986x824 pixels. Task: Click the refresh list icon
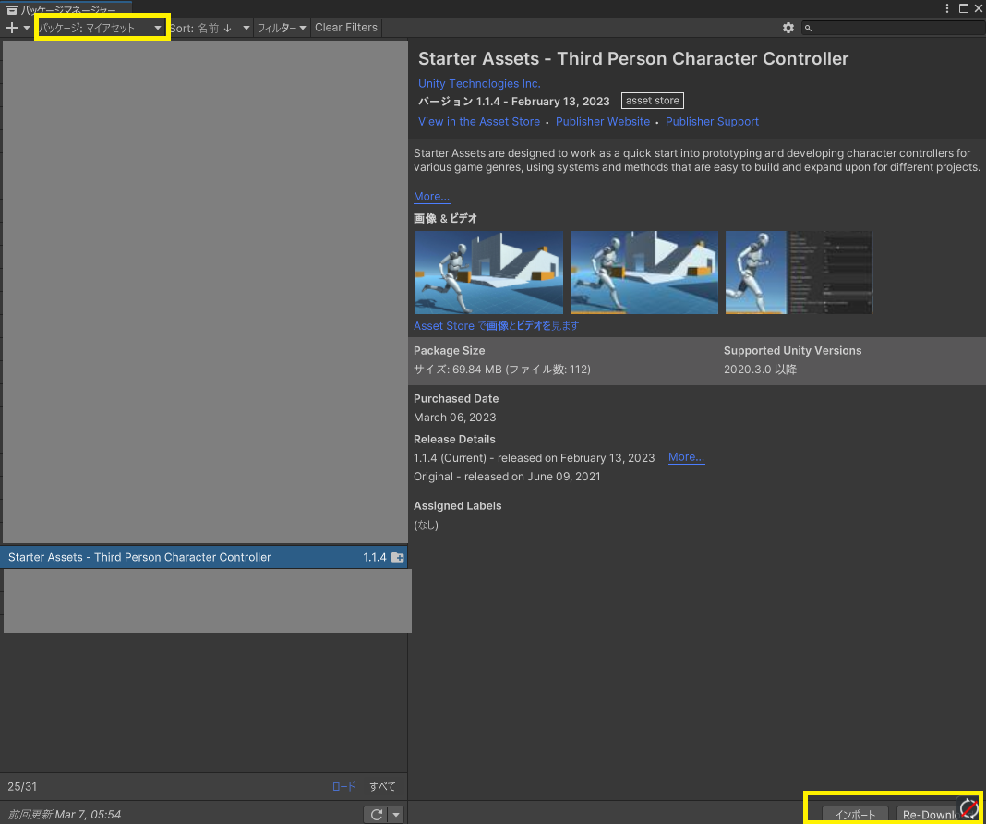[x=376, y=814]
